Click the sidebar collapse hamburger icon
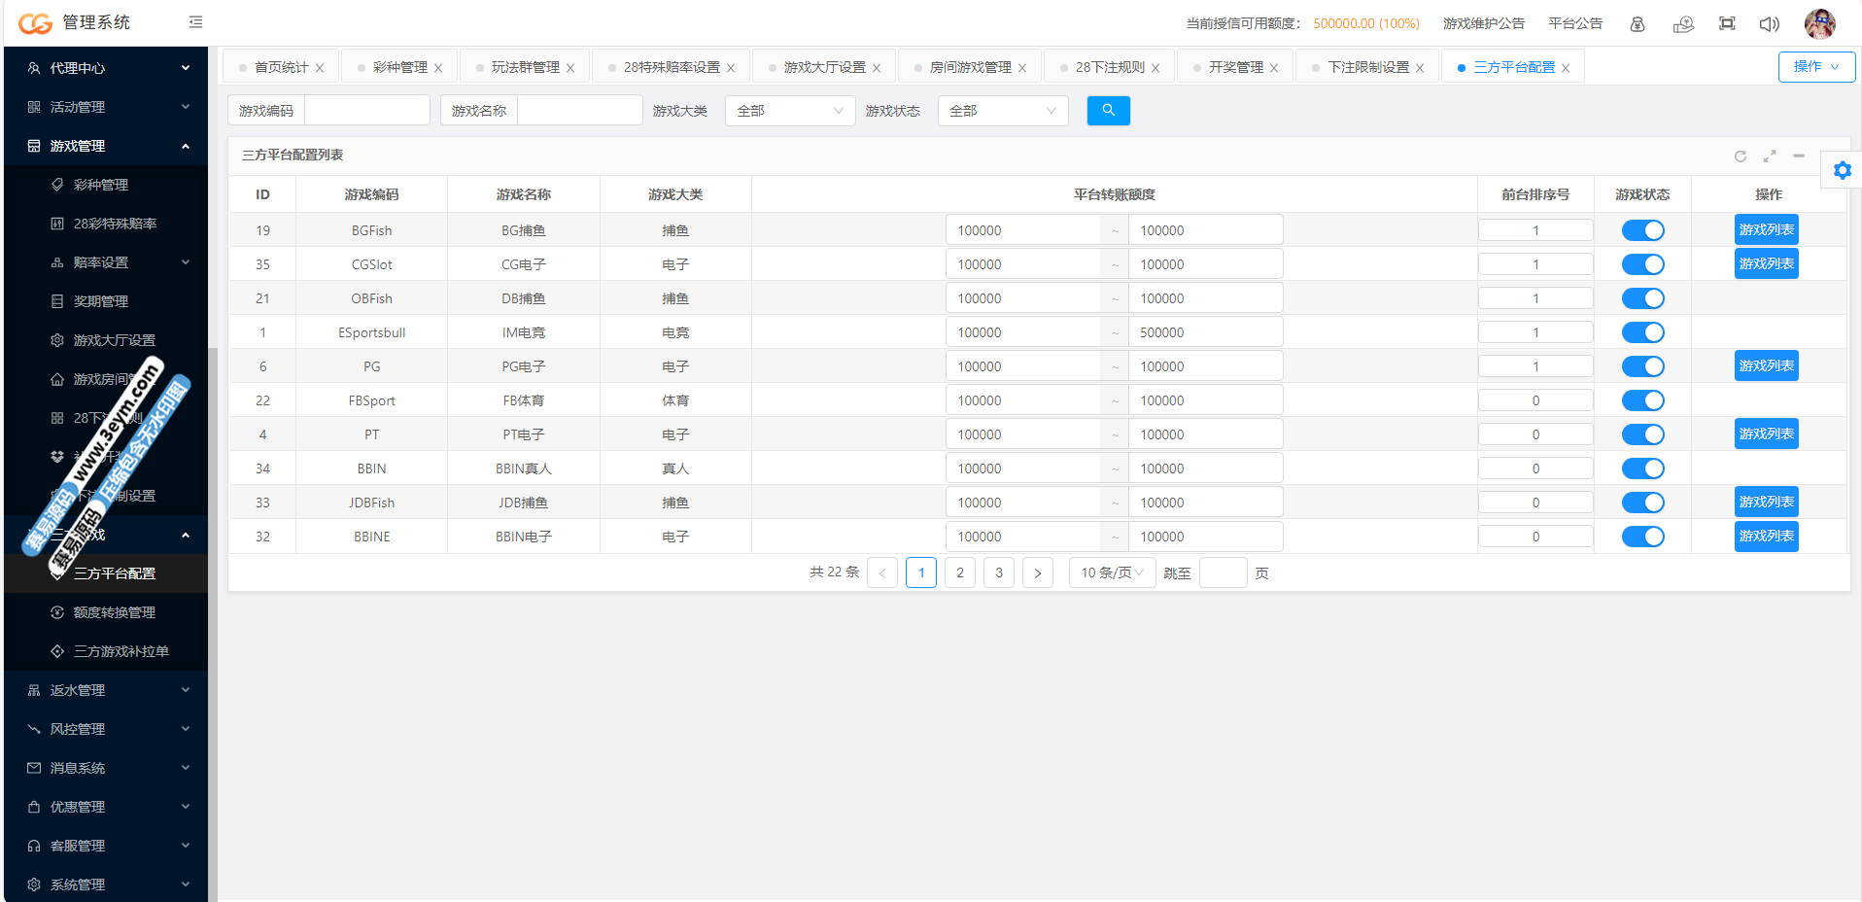This screenshot has height=902, width=1862. pyautogui.click(x=195, y=22)
